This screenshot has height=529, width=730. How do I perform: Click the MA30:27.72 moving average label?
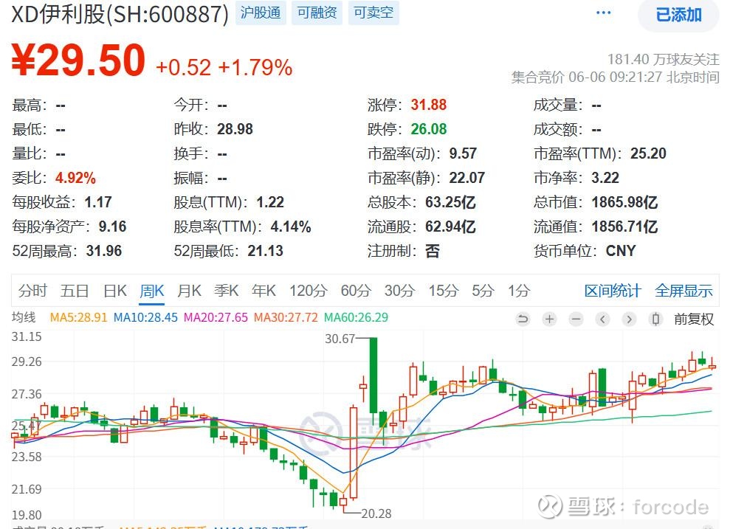[x=286, y=317]
